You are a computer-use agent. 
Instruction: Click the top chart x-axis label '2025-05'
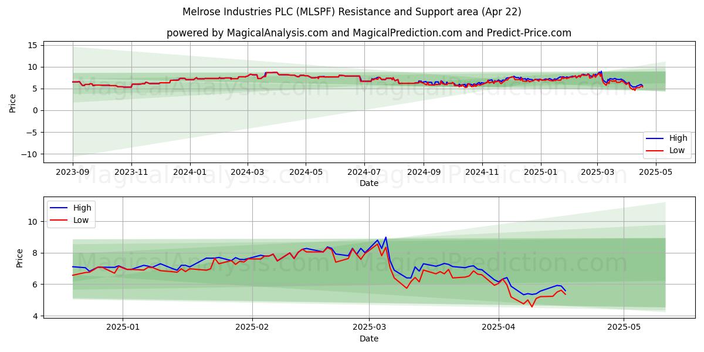[655, 173]
